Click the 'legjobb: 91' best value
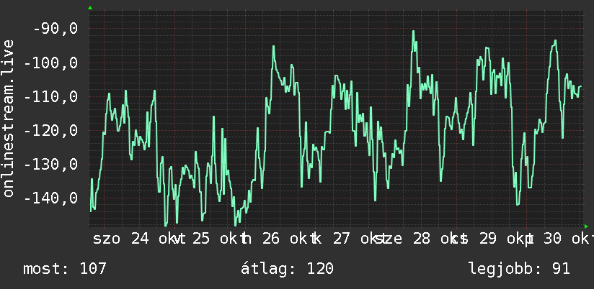The width and height of the screenshot is (594, 289). tap(519, 269)
